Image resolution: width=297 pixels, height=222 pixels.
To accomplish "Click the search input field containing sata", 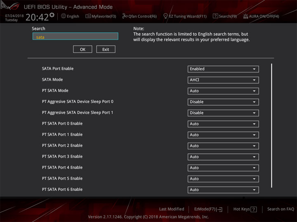I will 75,36.
